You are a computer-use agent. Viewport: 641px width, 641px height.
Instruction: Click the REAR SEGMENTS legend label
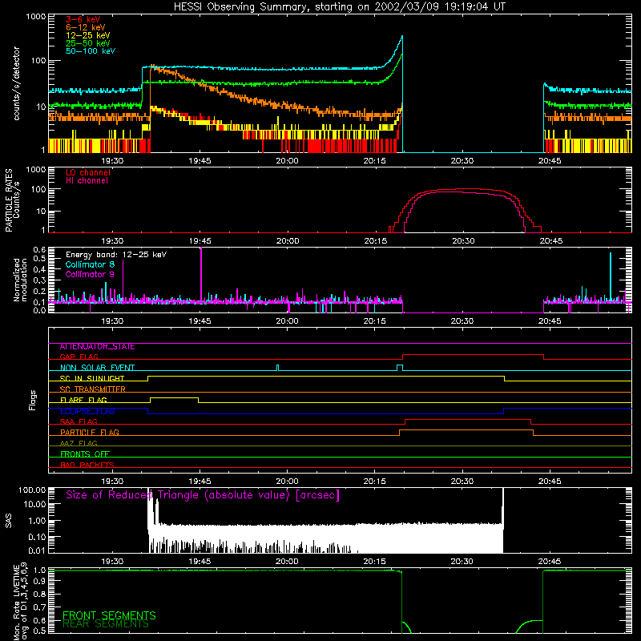tap(106, 624)
